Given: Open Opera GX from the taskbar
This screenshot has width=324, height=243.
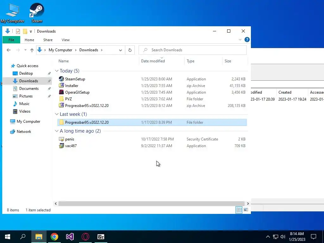Looking at the screenshot, I should click(x=85, y=237).
